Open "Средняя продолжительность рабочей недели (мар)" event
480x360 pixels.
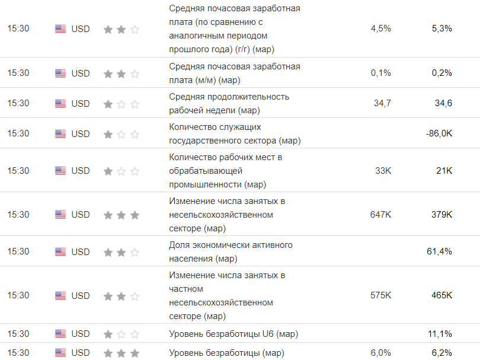click(229, 103)
